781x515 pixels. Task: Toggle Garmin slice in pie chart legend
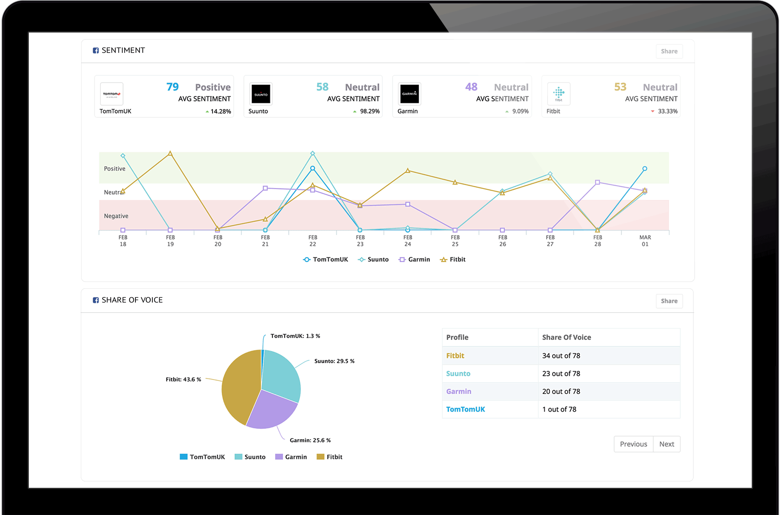[291, 457]
